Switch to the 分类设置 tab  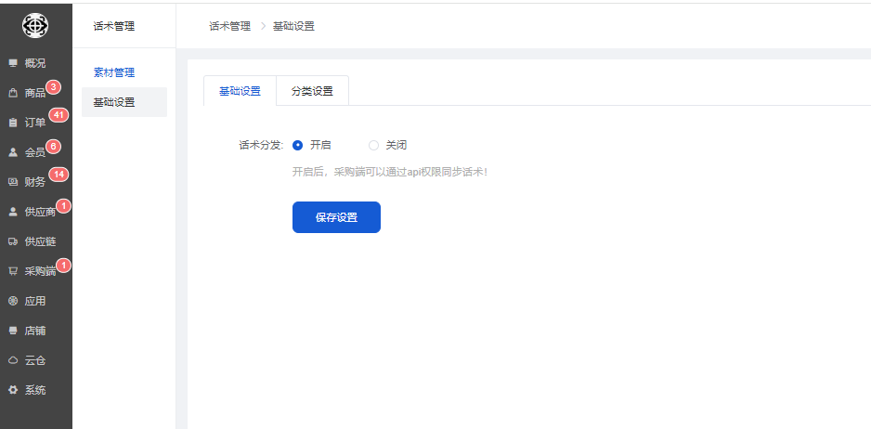pyautogui.click(x=312, y=91)
